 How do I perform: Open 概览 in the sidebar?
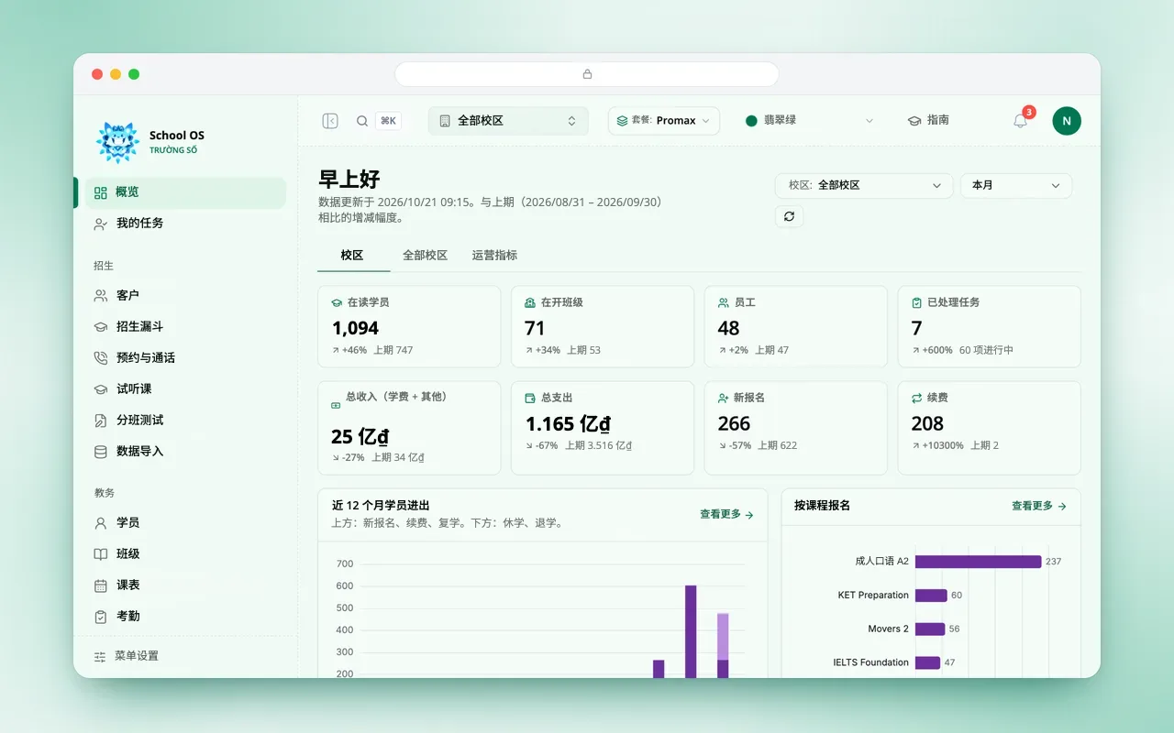pos(185,192)
